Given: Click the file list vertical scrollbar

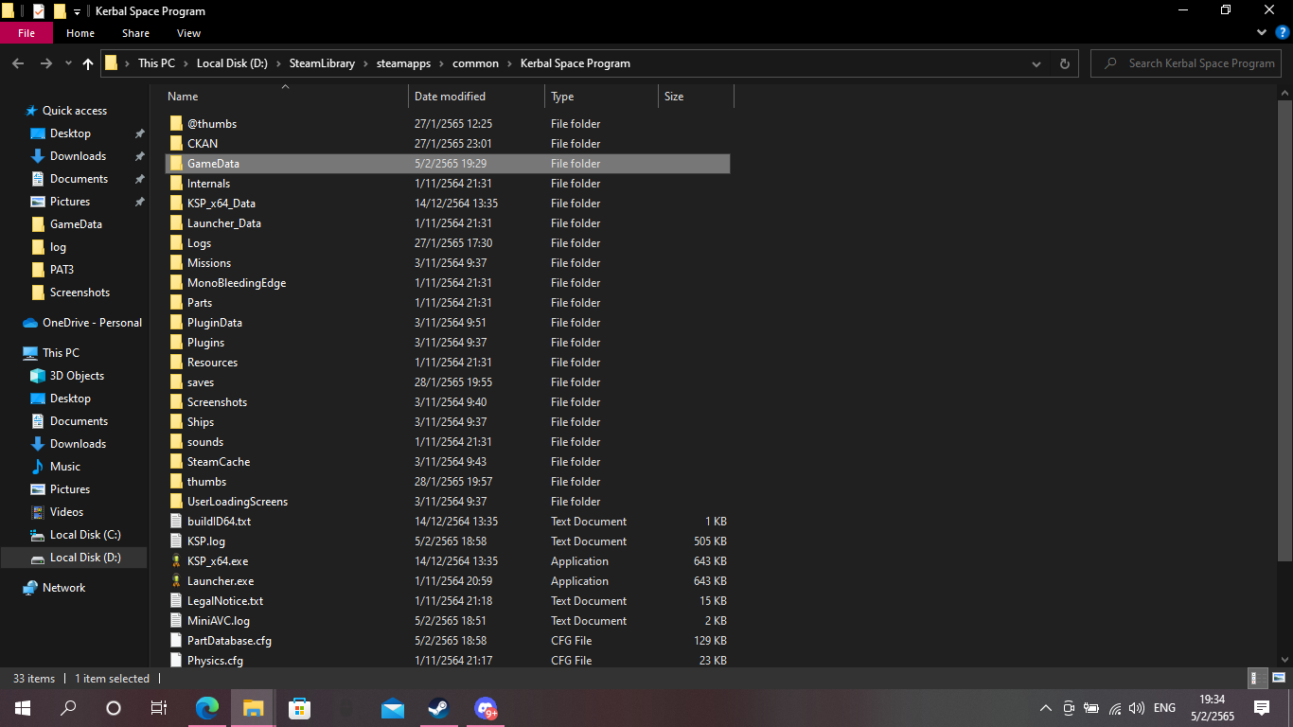Looking at the screenshot, I should (1284, 328).
